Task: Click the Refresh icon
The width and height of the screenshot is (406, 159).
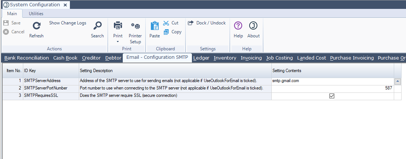Action: click(x=36, y=26)
